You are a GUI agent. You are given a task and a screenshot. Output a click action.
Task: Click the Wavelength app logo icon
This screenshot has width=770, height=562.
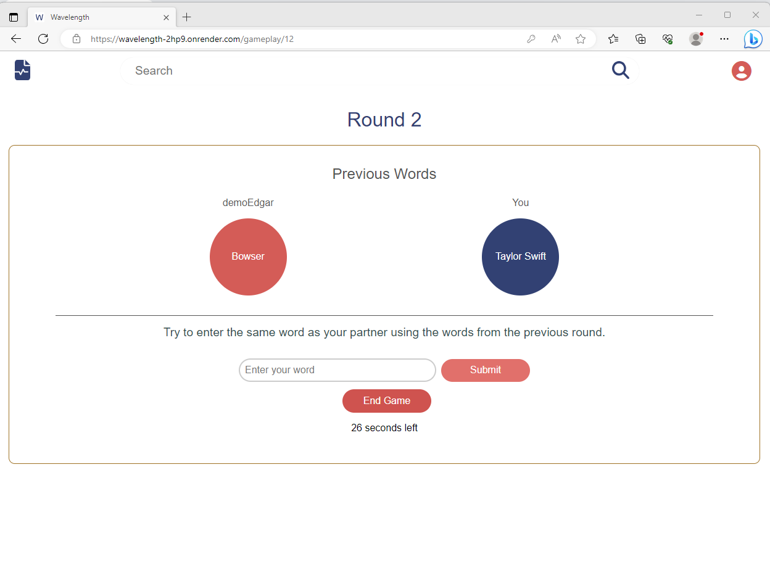[22, 70]
